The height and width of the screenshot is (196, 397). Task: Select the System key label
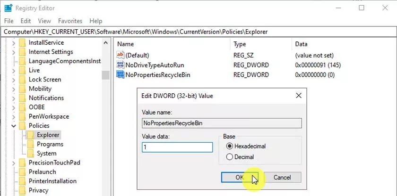pyautogui.click(x=47, y=154)
